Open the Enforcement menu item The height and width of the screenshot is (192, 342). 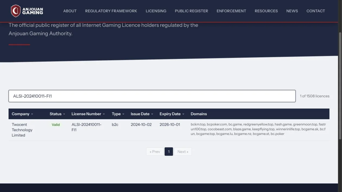click(x=231, y=11)
